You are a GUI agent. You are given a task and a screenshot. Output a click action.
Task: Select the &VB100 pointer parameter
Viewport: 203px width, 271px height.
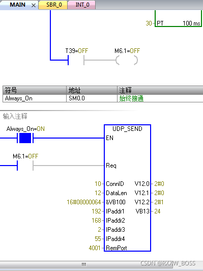[x=115, y=202]
